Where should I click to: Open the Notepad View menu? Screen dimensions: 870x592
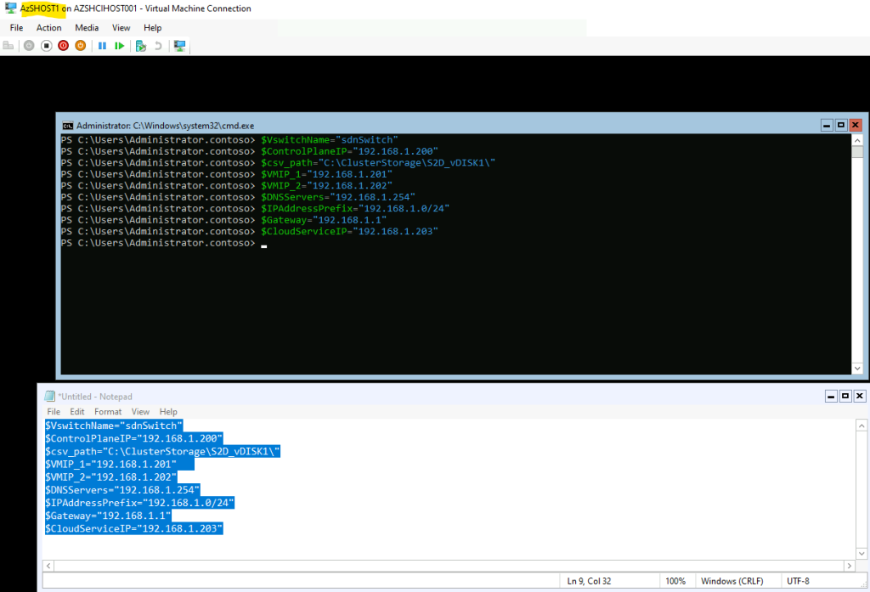(x=140, y=412)
